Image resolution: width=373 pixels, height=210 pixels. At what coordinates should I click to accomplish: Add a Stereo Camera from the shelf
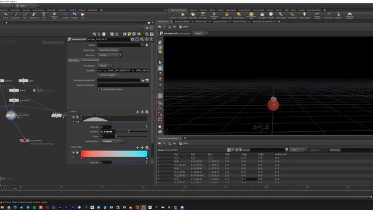pos(317,16)
